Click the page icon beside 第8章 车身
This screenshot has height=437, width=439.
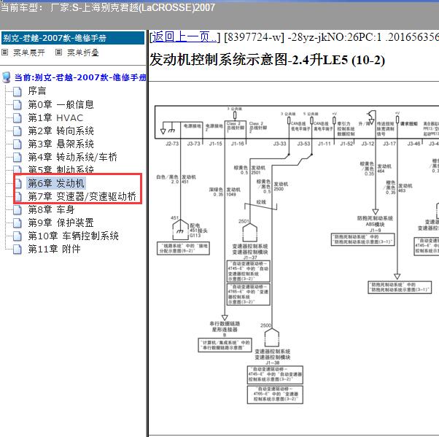click(x=18, y=210)
